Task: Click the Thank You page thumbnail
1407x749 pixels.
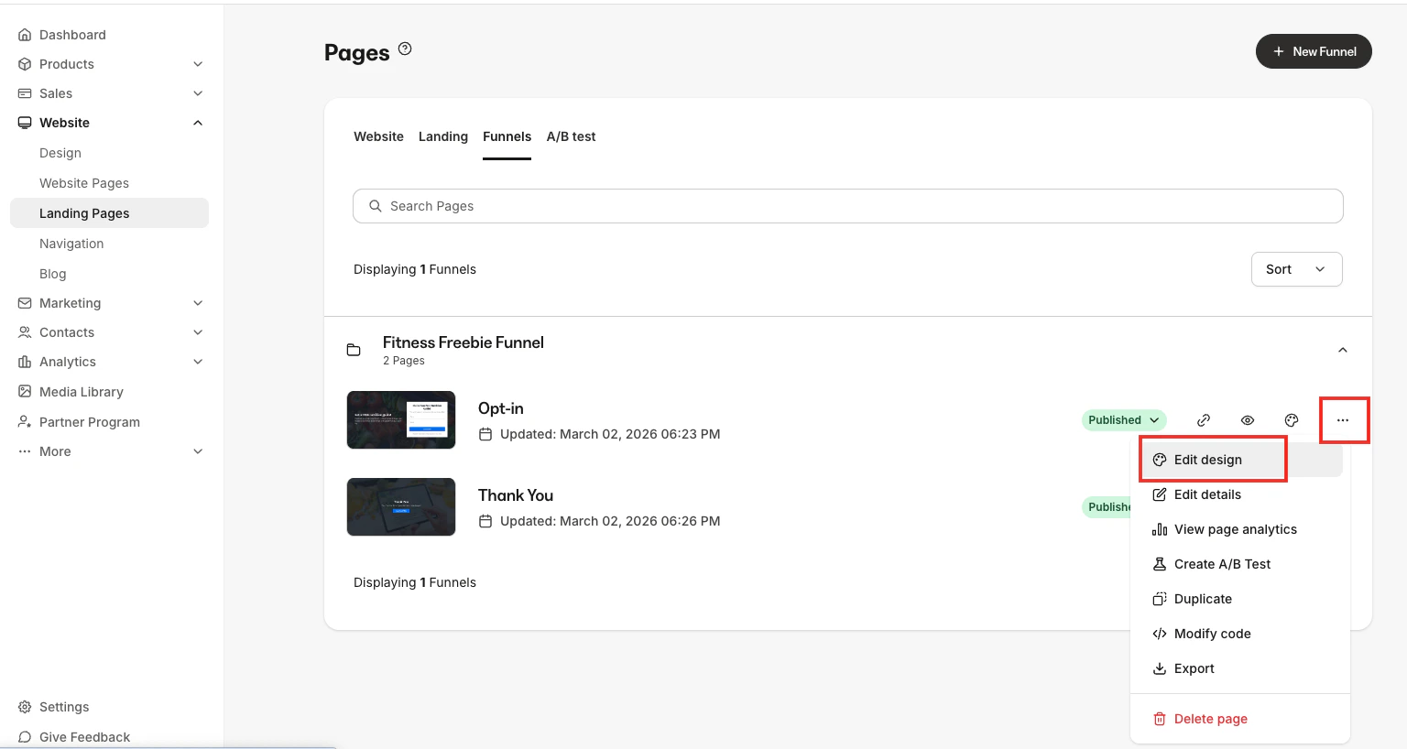Action: click(x=400, y=506)
